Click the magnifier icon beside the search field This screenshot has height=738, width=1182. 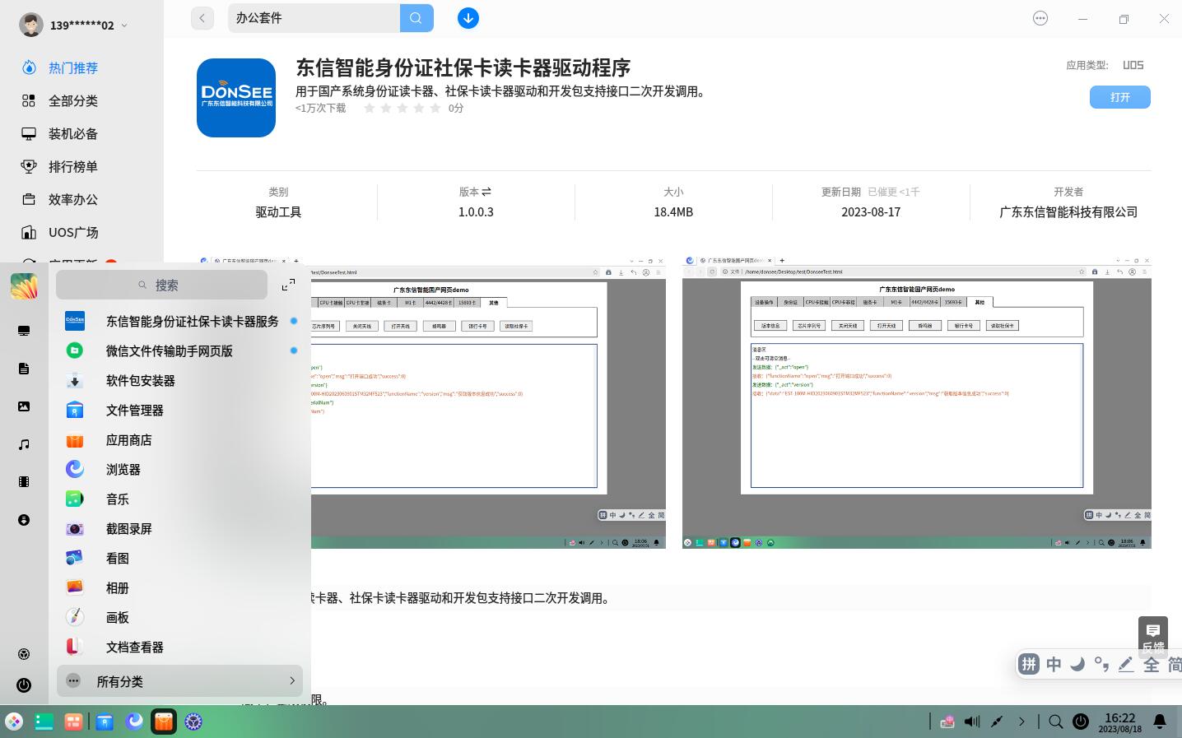pyautogui.click(x=416, y=17)
